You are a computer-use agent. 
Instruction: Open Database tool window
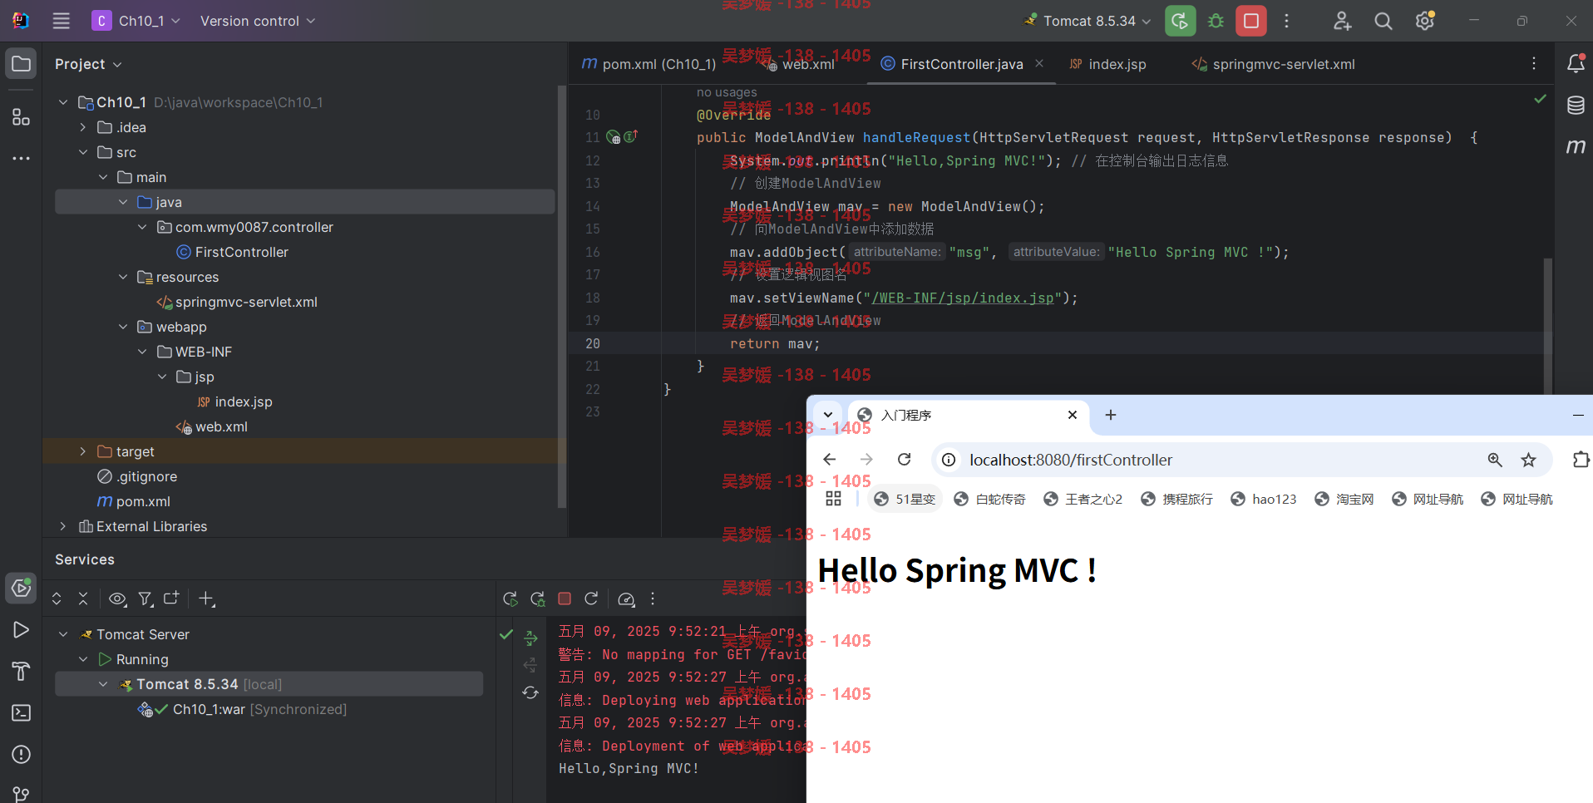(1575, 105)
